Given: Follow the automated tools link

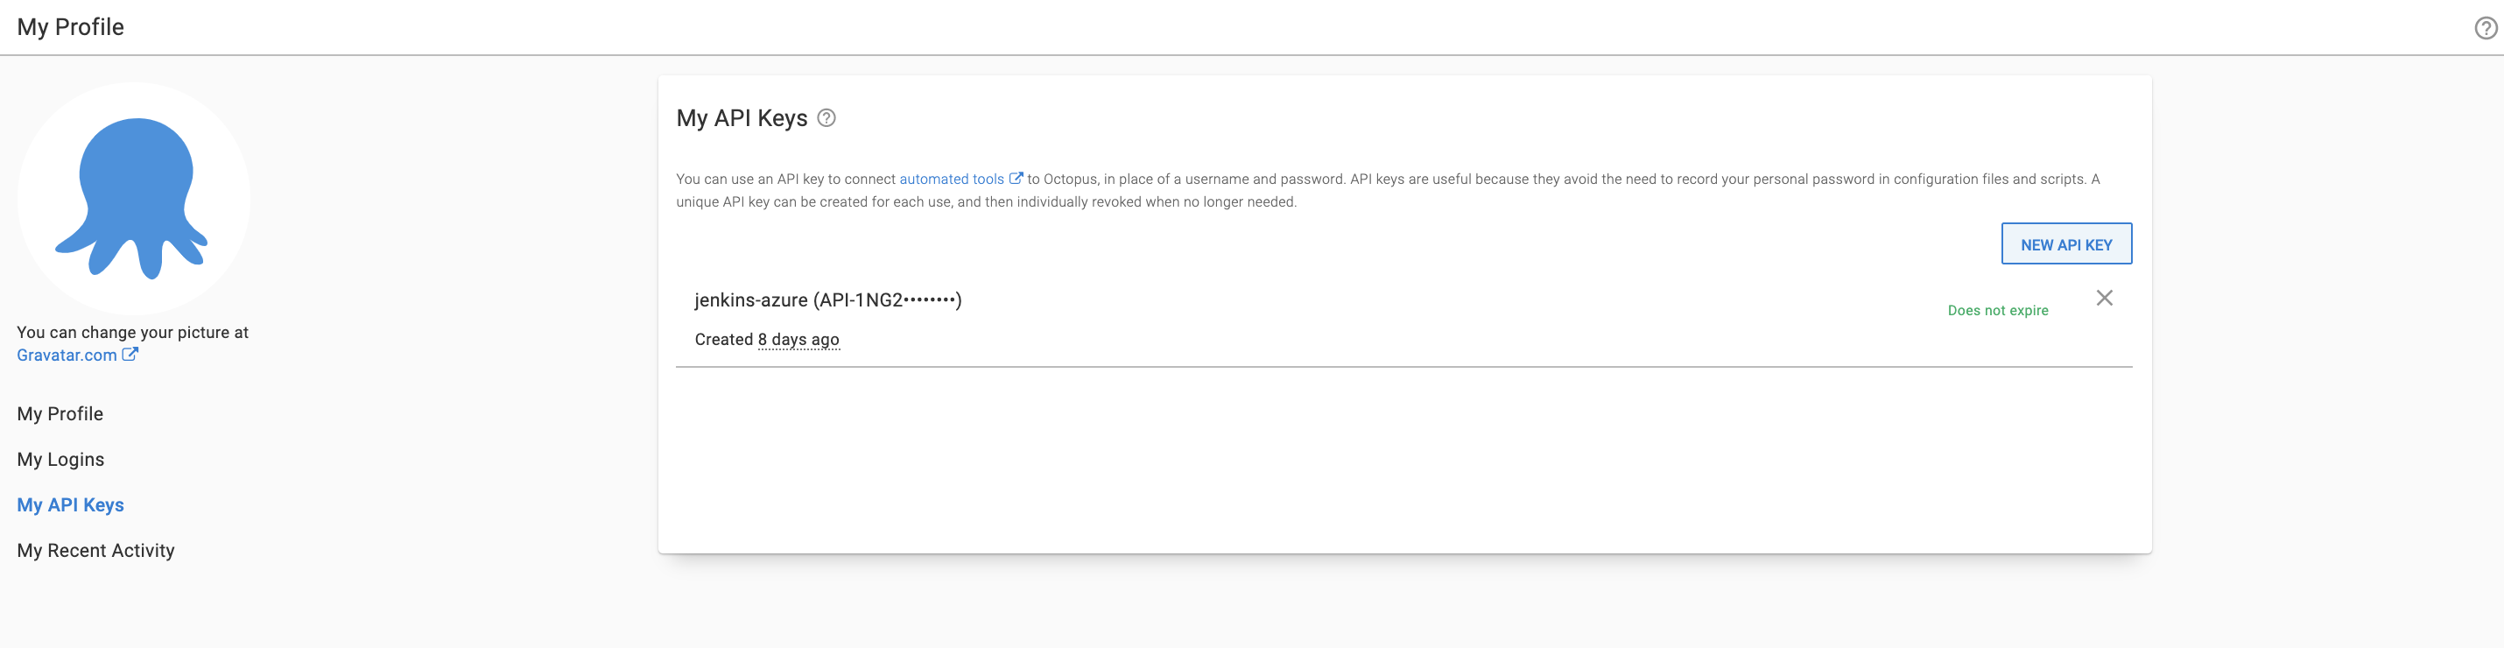Looking at the screenshot, I should tap(951, 178).
